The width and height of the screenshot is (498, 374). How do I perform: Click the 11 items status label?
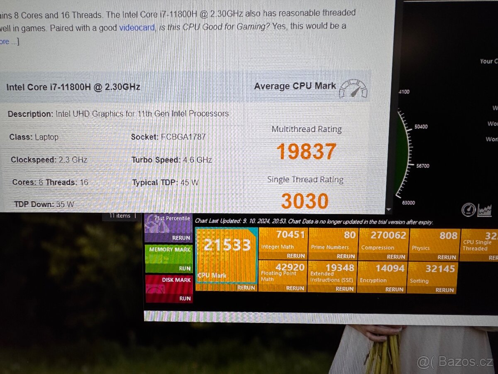[x=120, y=215]
